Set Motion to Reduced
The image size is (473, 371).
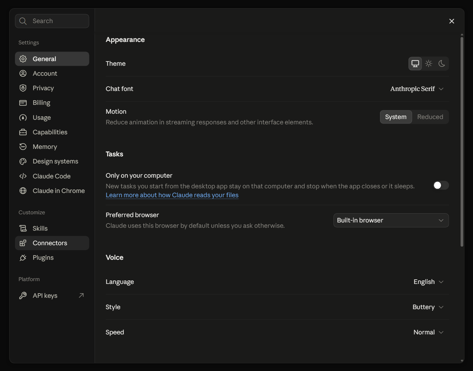[x=430, y=117]
